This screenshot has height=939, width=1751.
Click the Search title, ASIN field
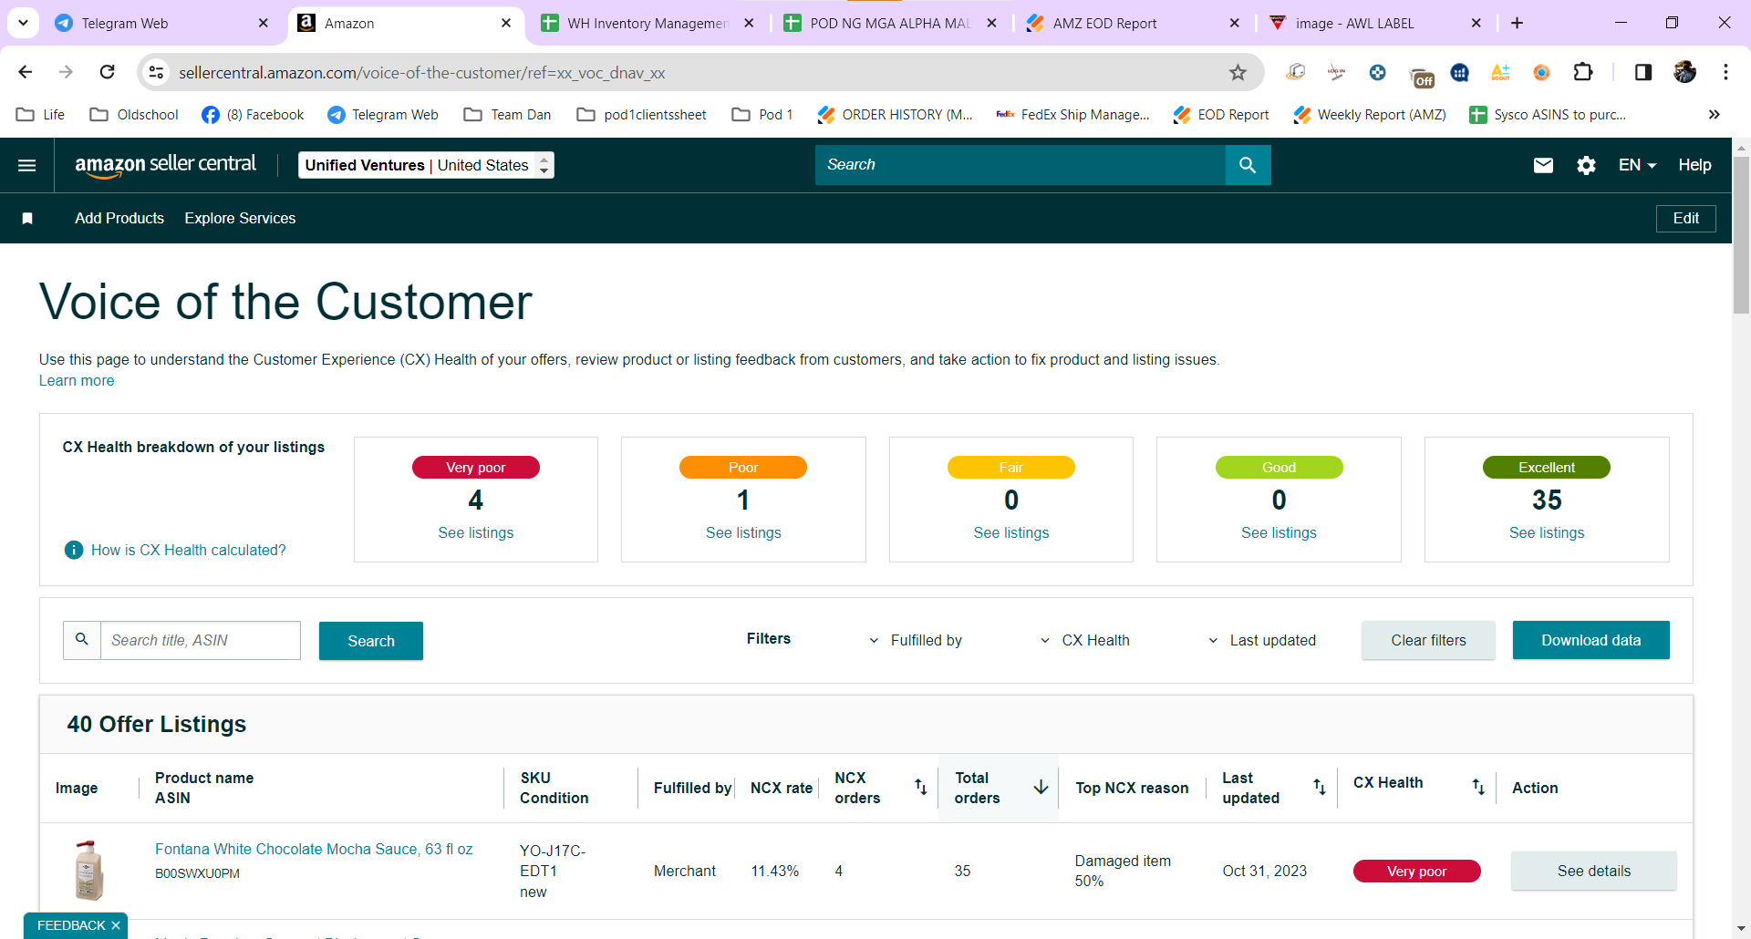(200, 640)
